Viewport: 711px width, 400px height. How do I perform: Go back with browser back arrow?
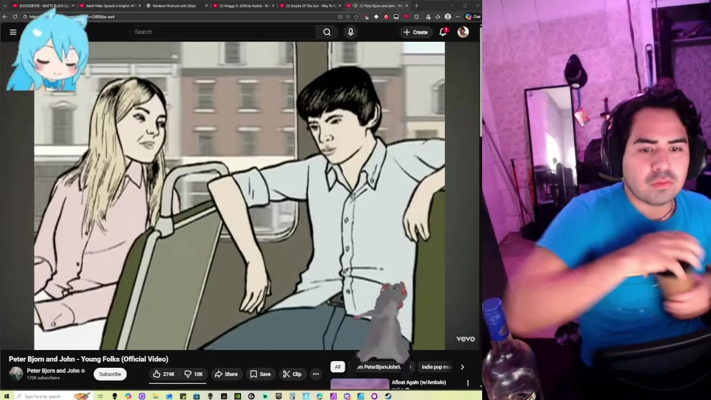5,17
